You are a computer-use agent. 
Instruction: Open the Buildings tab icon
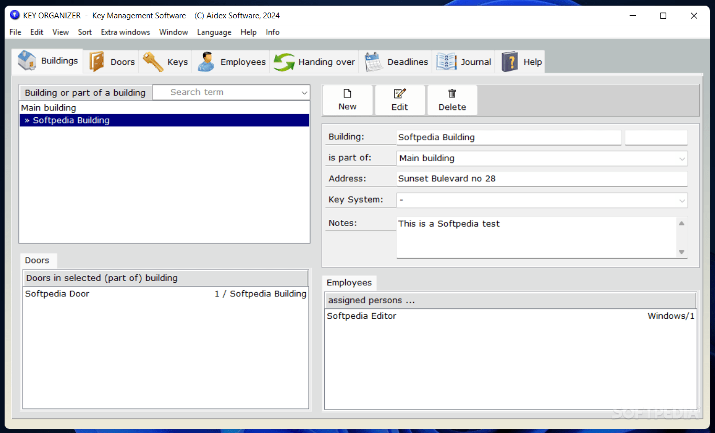[x=28, y=61]
